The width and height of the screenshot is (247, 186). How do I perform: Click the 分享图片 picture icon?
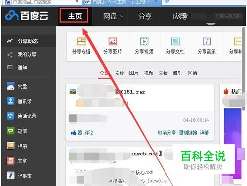tap(113, 41)
